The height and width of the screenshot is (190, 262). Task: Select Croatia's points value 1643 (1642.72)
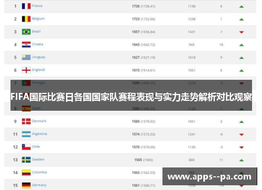point(144,45)
